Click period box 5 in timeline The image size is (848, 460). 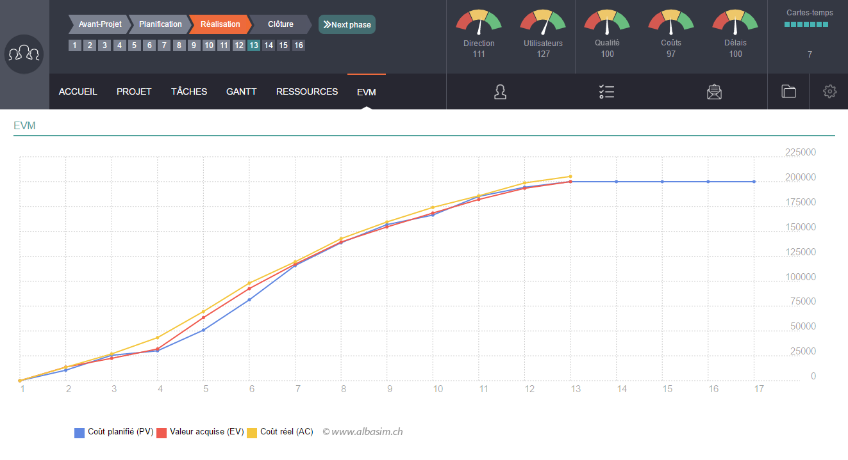pyautogui.click(x=134, y=45)
